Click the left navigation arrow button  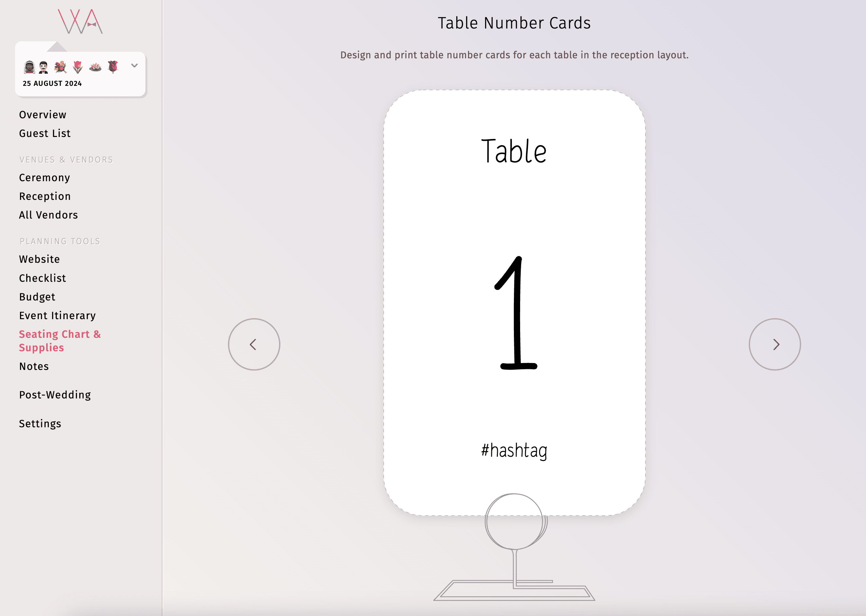[x=254, y=345]
